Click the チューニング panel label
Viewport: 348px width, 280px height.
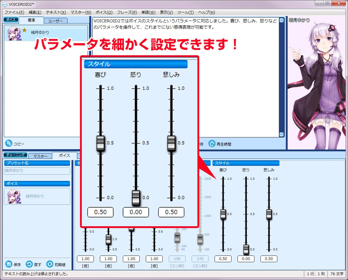(x=15, y=155)
